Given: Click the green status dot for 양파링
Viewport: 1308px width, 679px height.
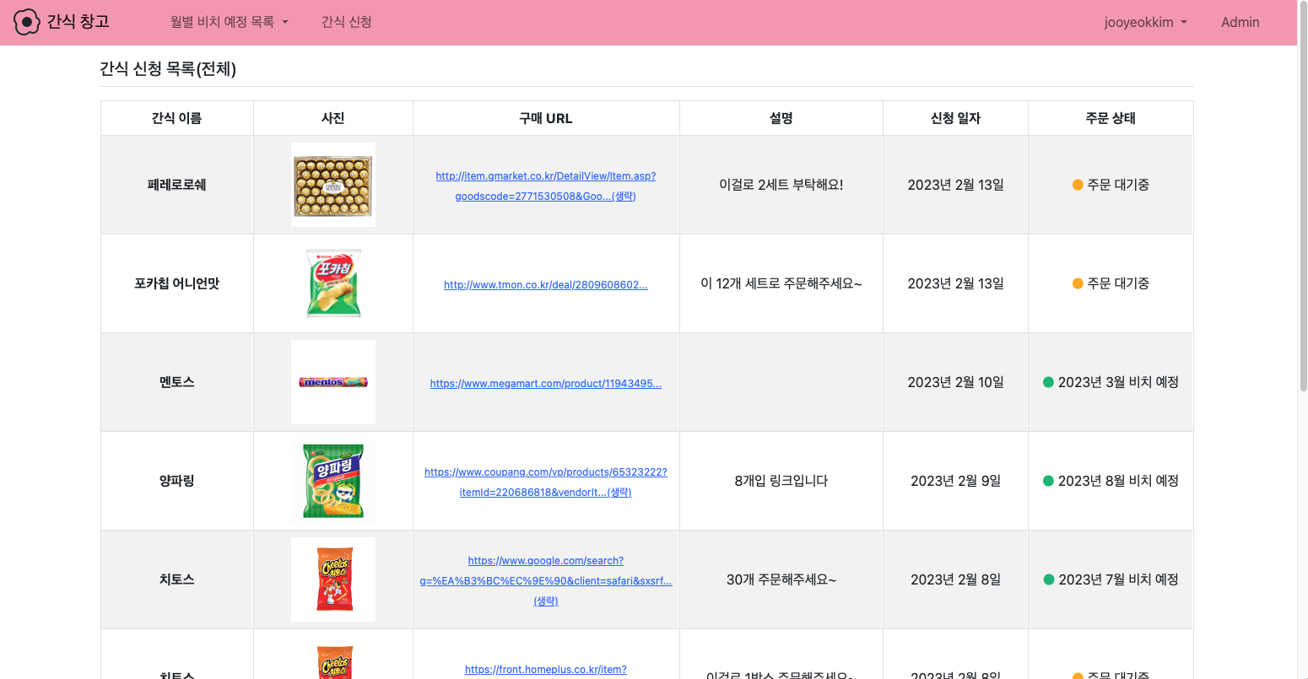Looking at the screenshot, I should 1049,481.
